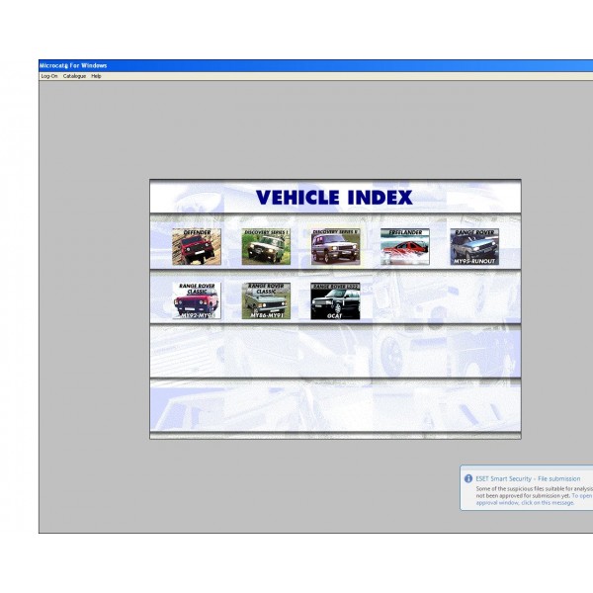593x593 pixels.
Task: Open the Defender vehicle catalogue
Action: 197,246
